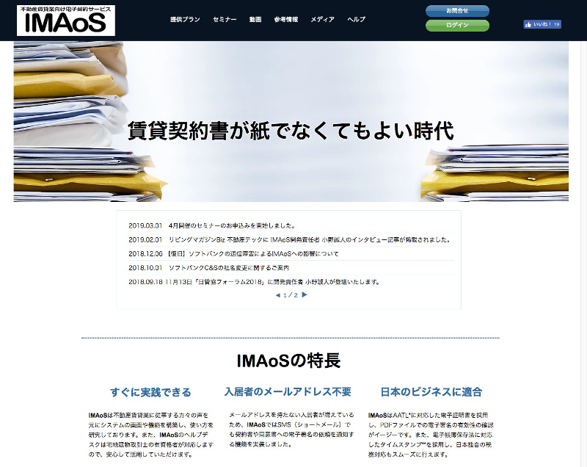Open the 動画 menu item
This screenshot has width=587, height=467.
(x=255, y=20)
